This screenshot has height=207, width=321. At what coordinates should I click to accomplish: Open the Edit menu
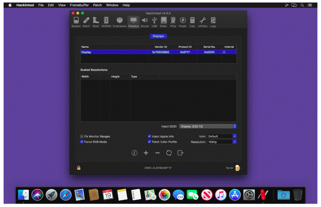point(51,5)
